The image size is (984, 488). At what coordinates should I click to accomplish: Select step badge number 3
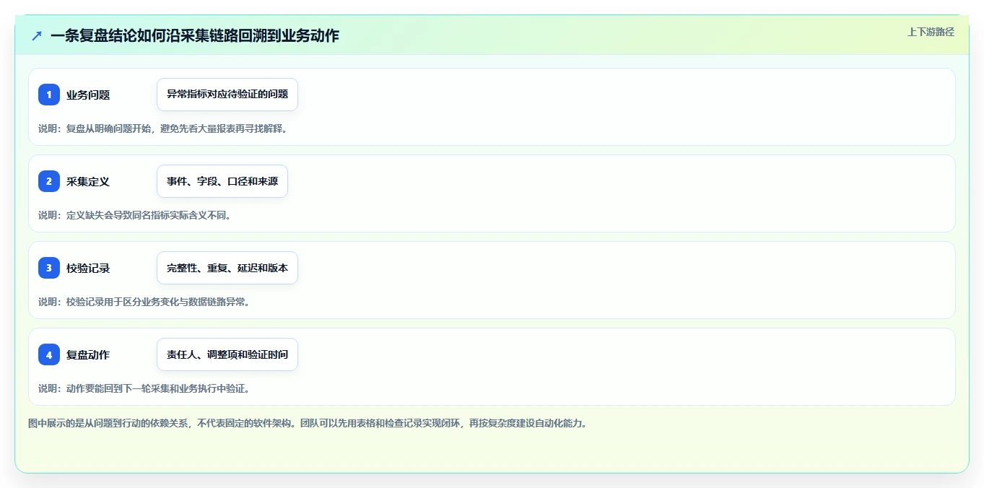[49, 268]
